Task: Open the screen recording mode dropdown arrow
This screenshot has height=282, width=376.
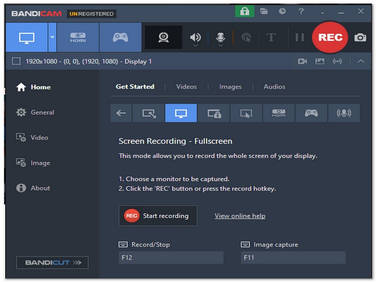Action: click(x=52, y=38)
